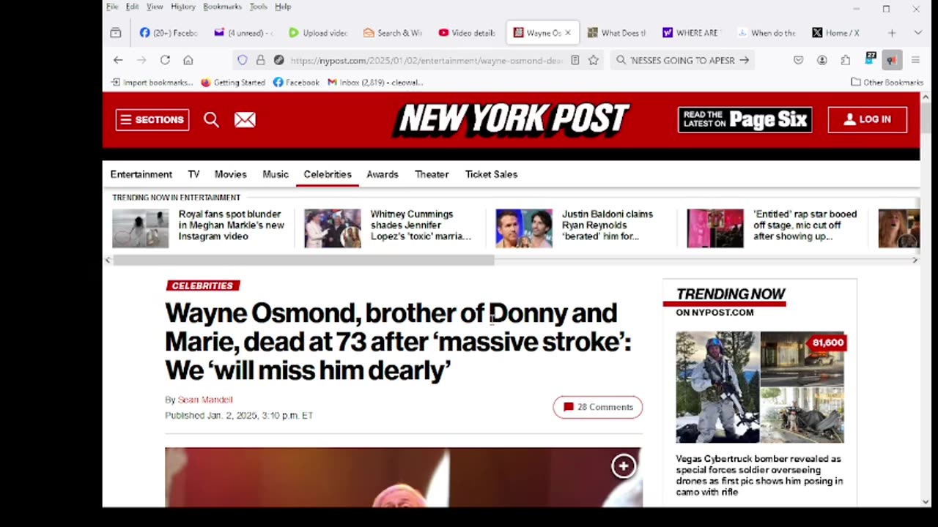
Task: Select the Entertainment nav item
Action: (x=141, y=174)
